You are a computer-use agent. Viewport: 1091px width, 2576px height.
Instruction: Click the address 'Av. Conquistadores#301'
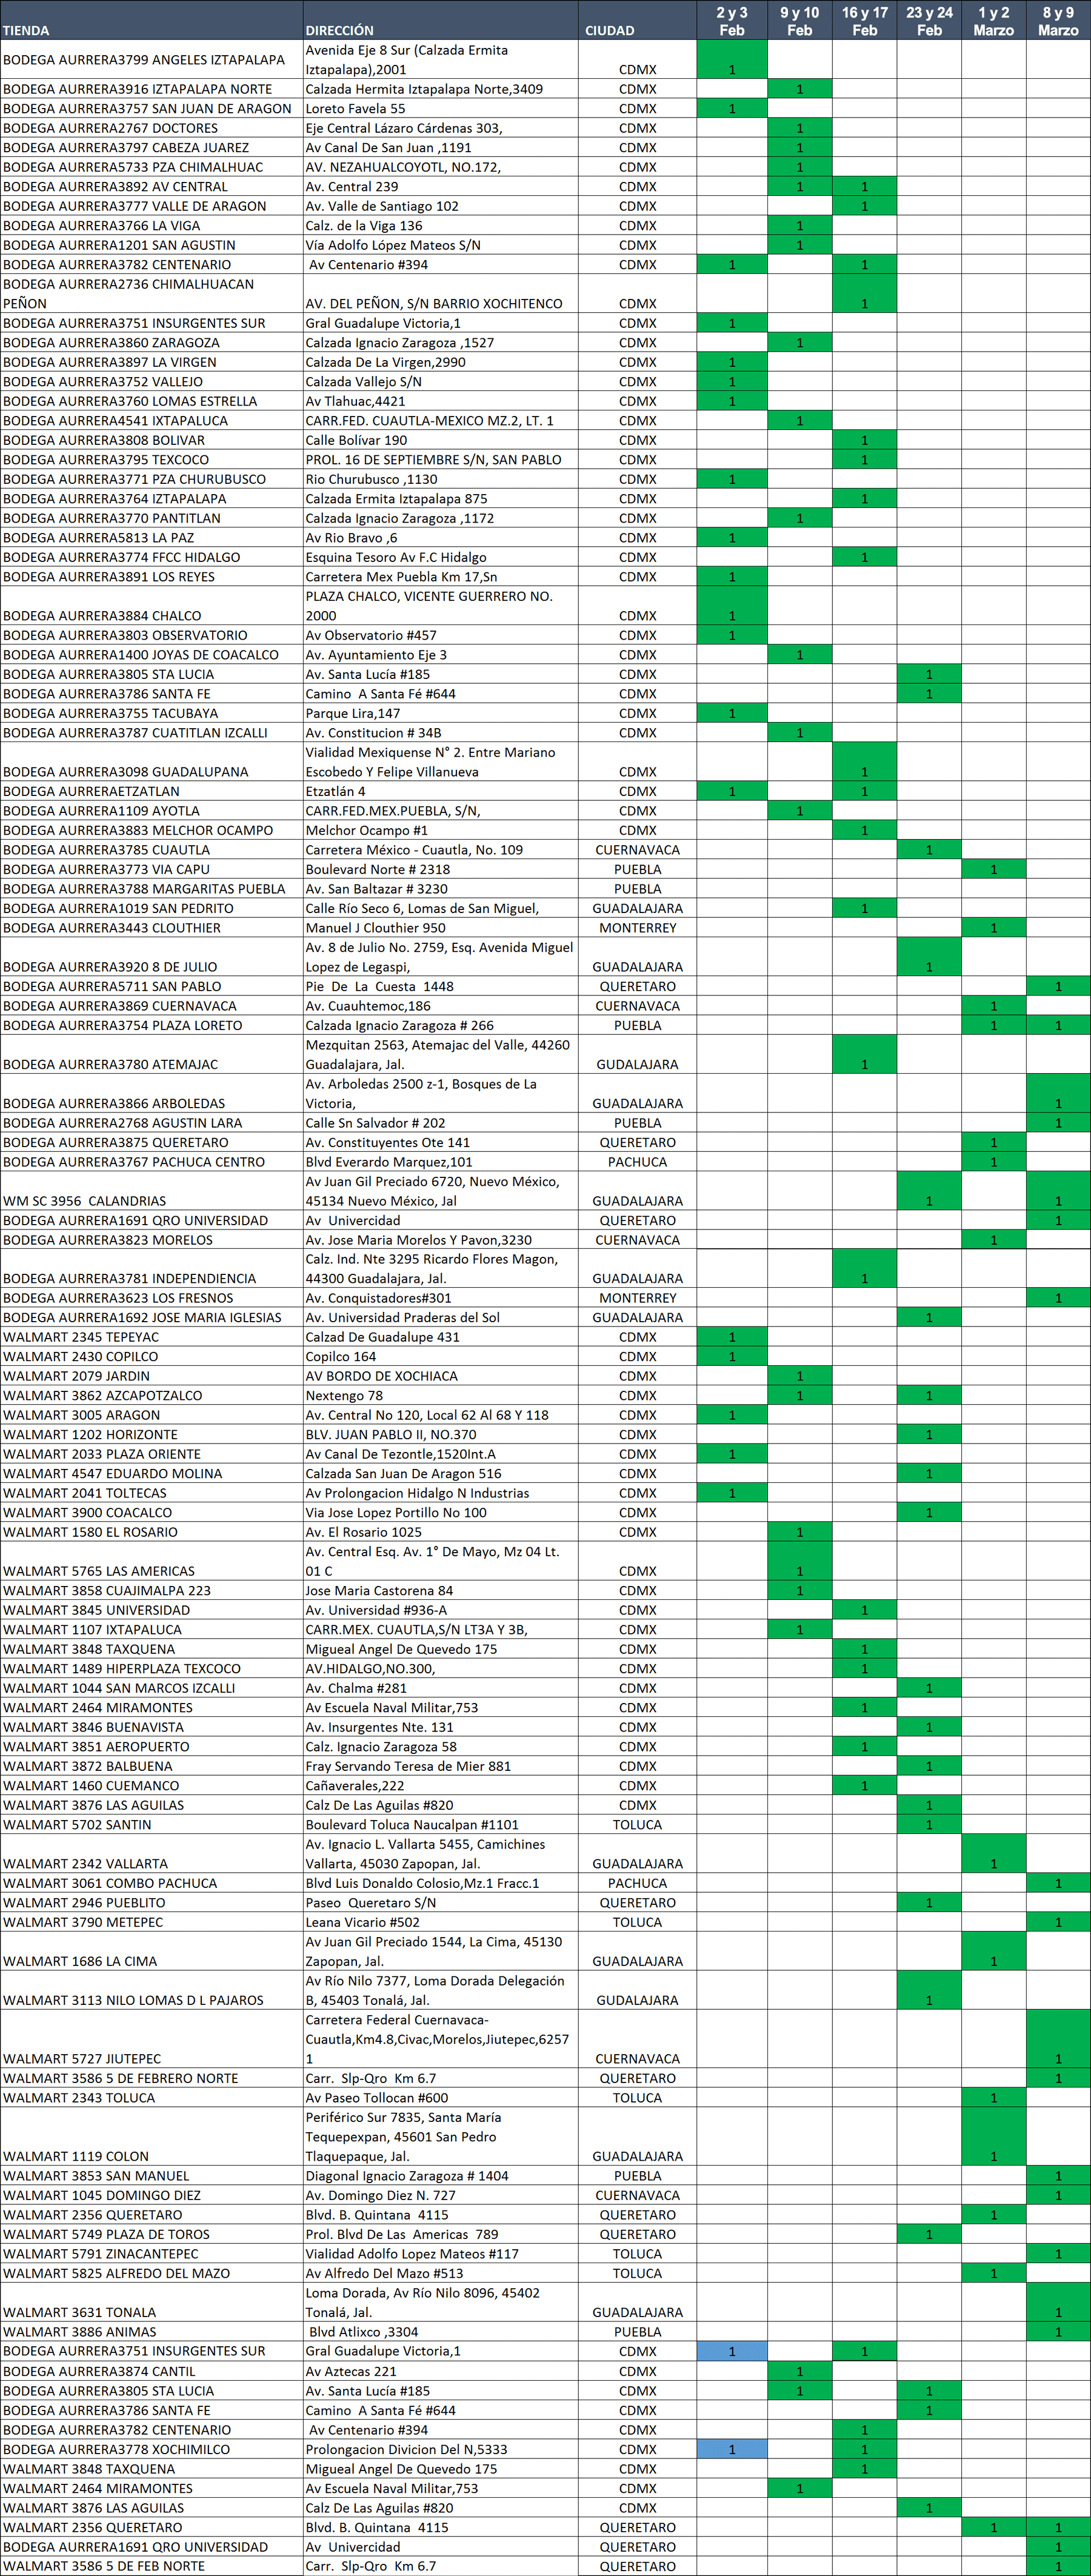(379, 1298)
